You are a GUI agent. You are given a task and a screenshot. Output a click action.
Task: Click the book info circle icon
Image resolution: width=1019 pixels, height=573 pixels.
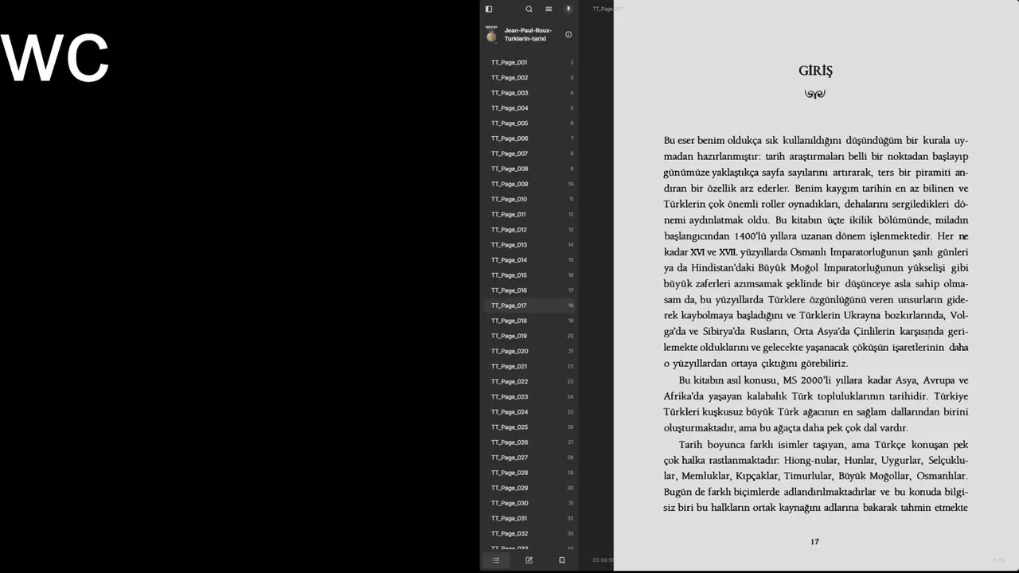pyautogui.click(x=568, y=34)
